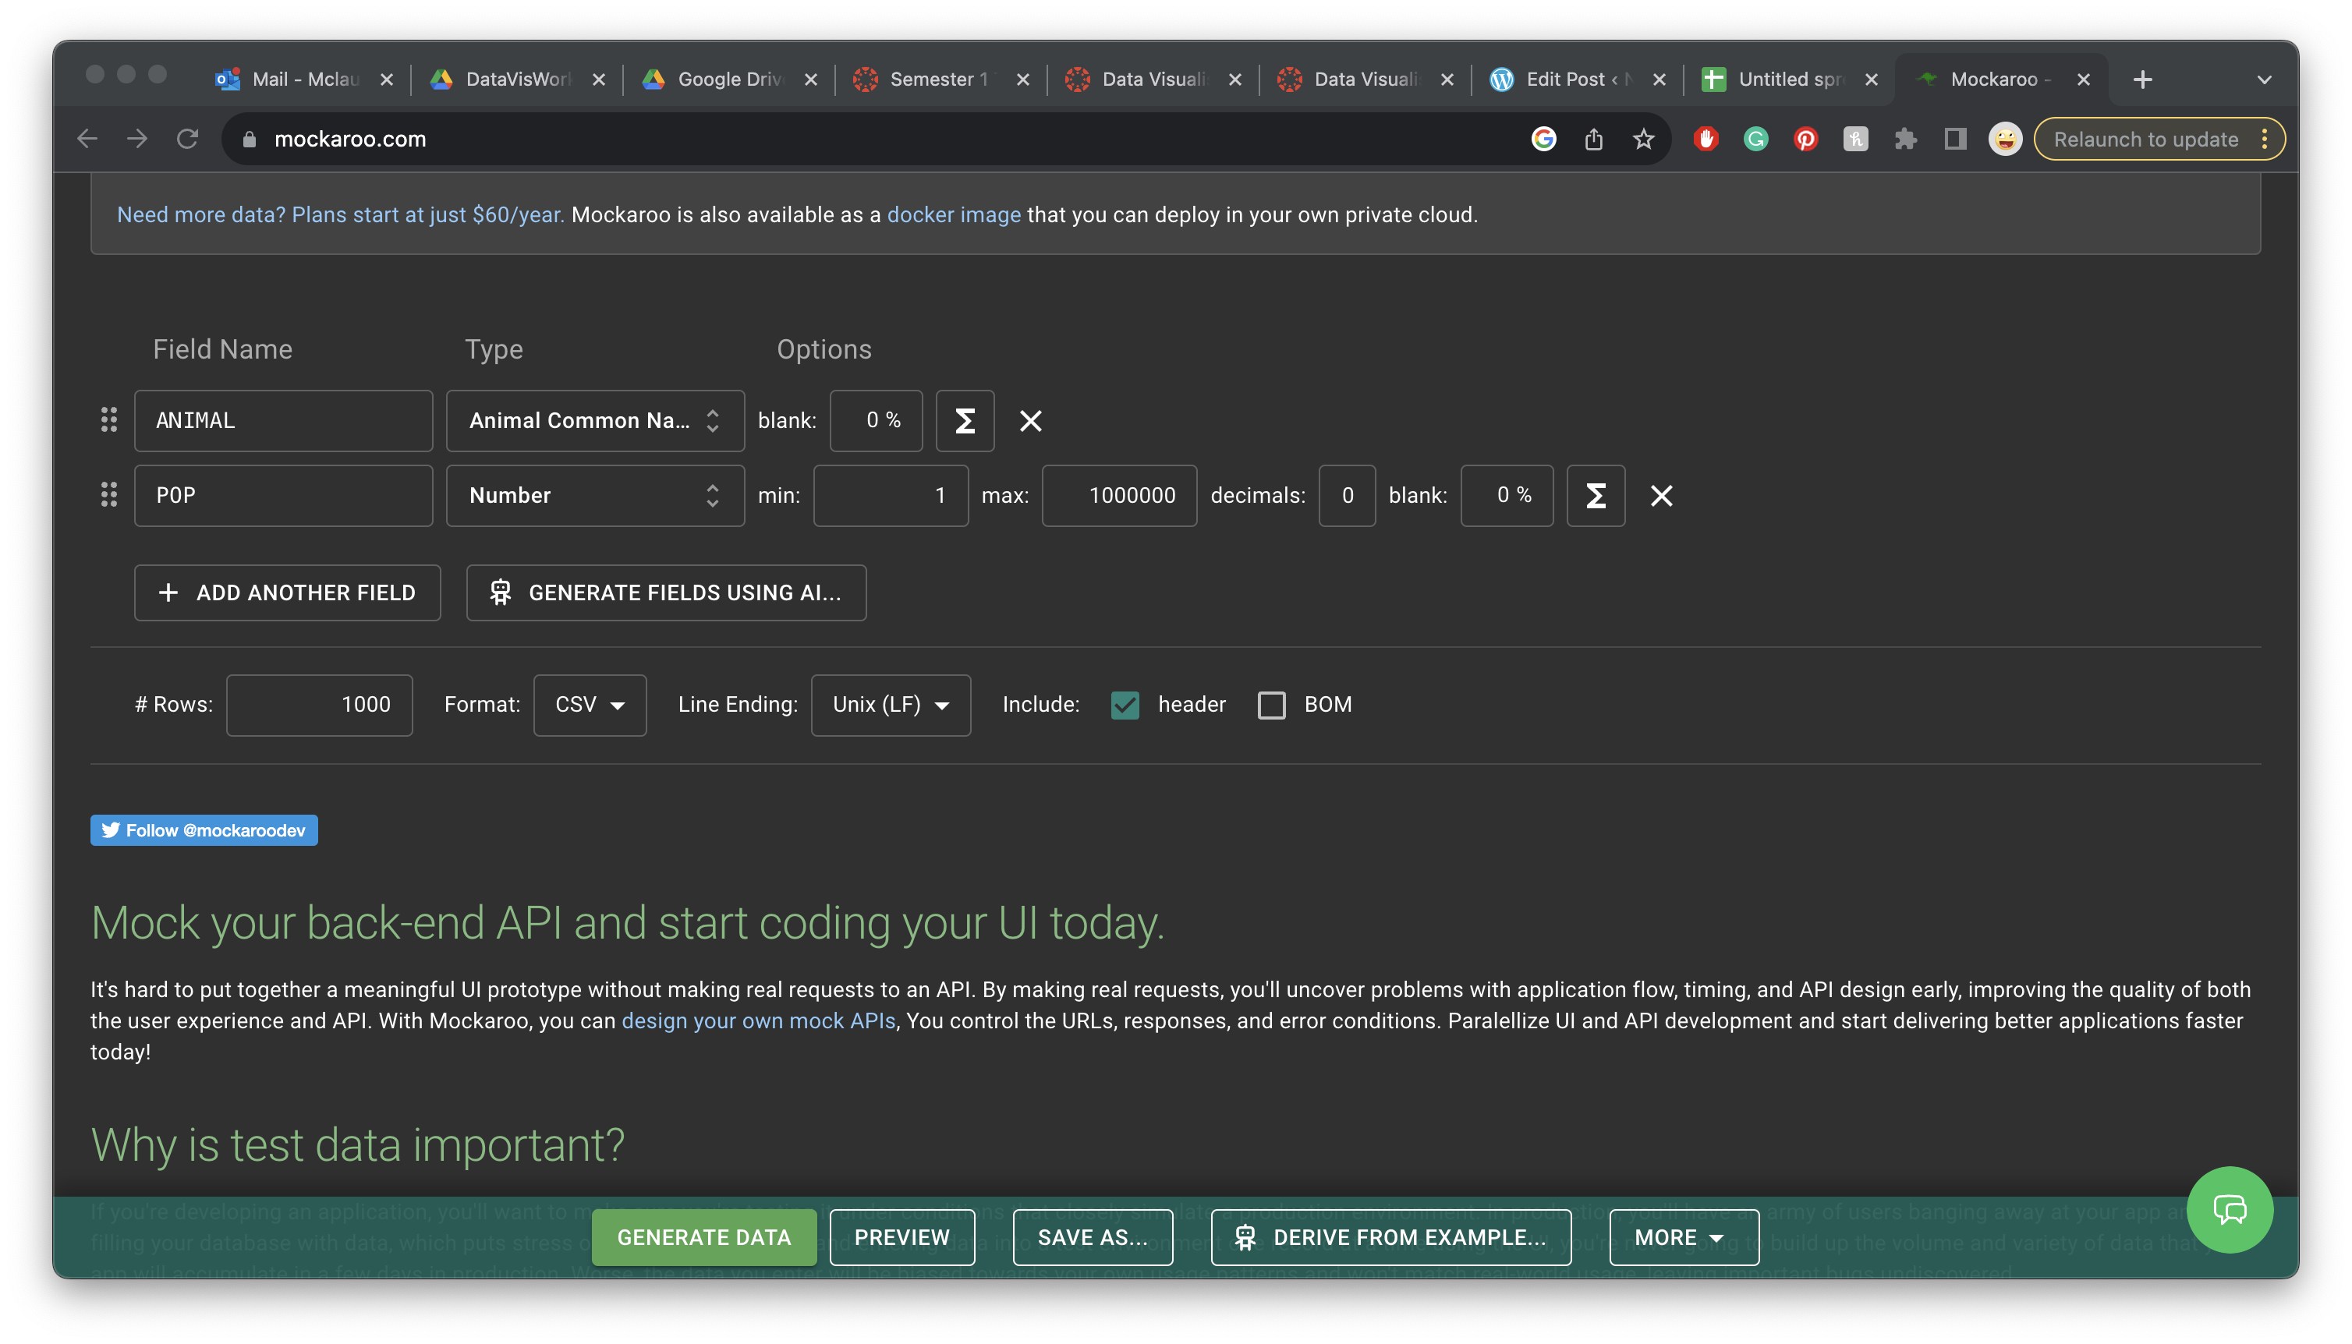Click the GENERATE DATA button

pos(703,1238)
